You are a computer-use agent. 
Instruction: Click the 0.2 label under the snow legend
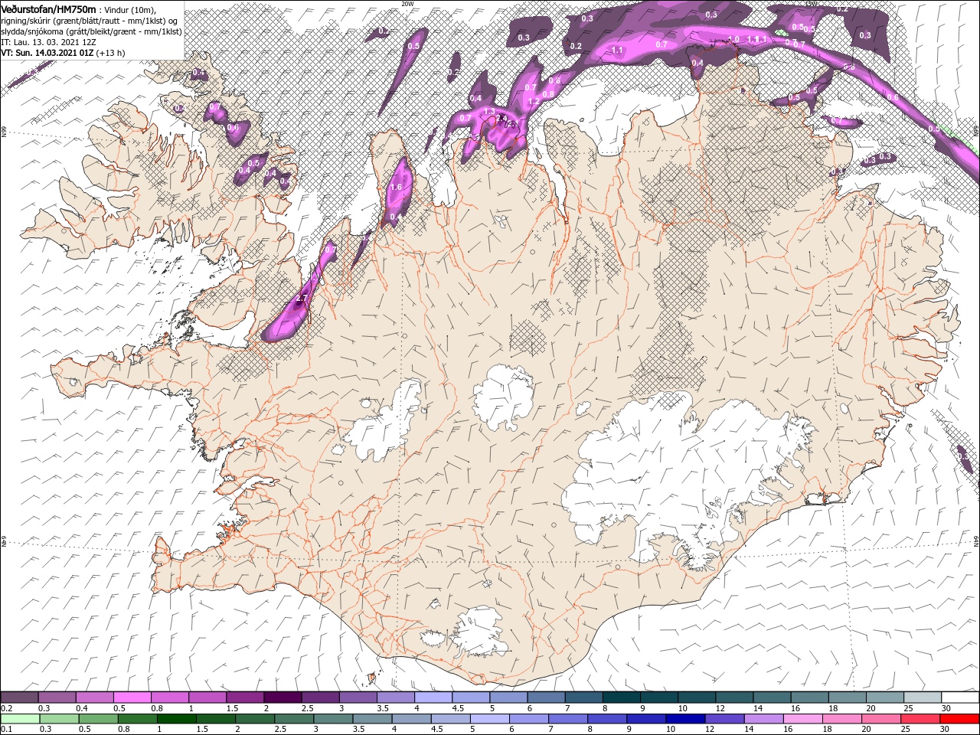[x=6, y=708]
